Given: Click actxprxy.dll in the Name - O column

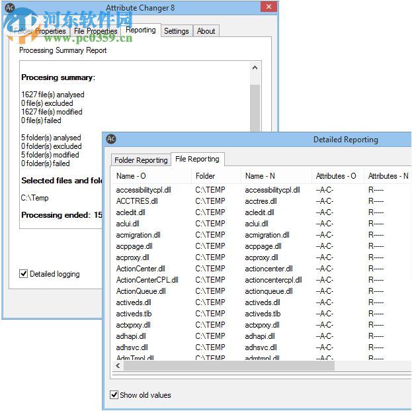Looking at the screenshot, I should click(133, 325).
